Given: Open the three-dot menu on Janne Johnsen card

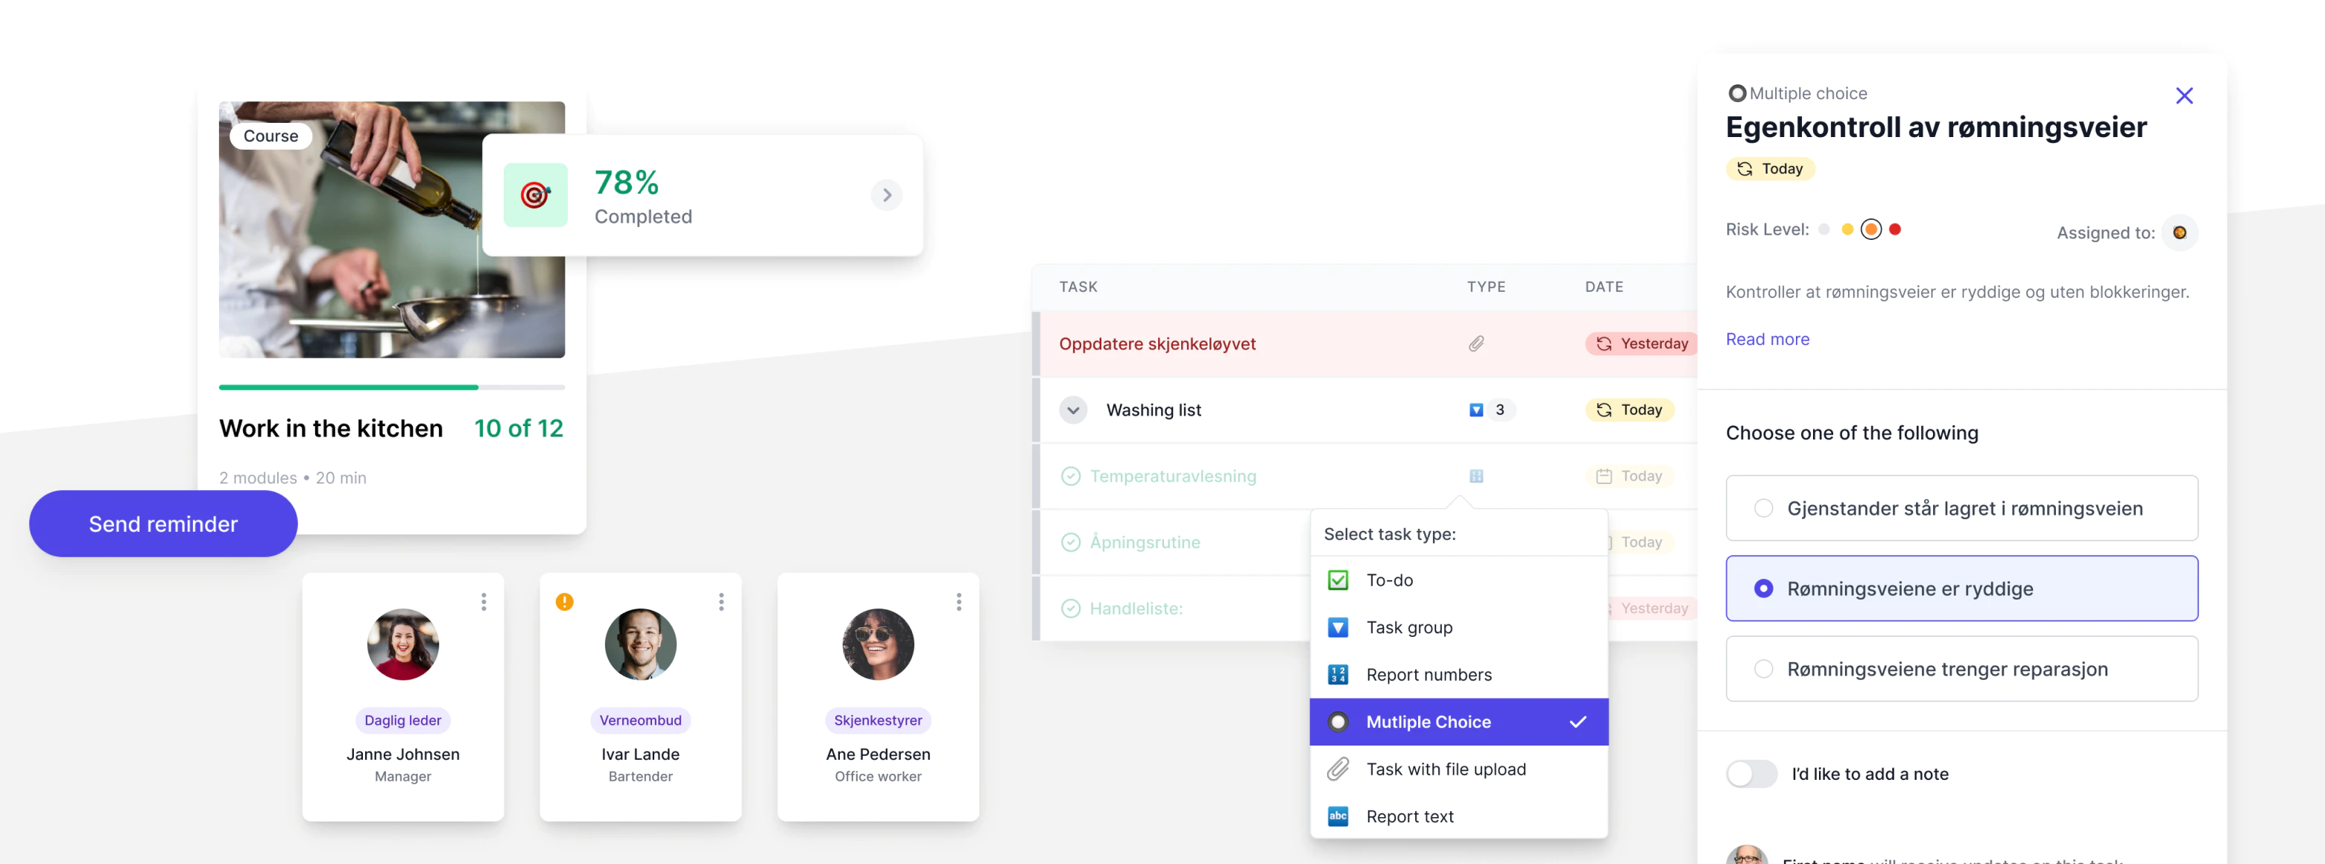Looking at the screenshot, I should (x=484, y=602).
